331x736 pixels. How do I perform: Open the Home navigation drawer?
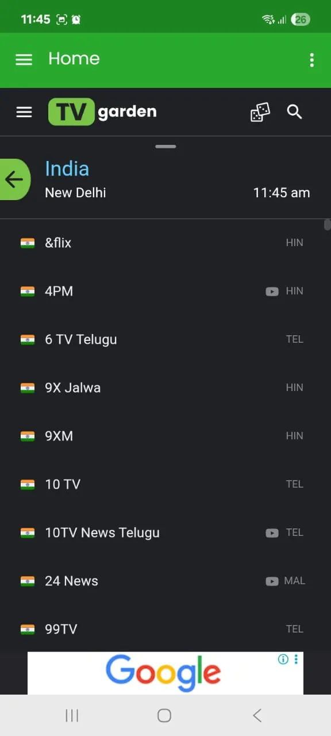tap(24, 59)
